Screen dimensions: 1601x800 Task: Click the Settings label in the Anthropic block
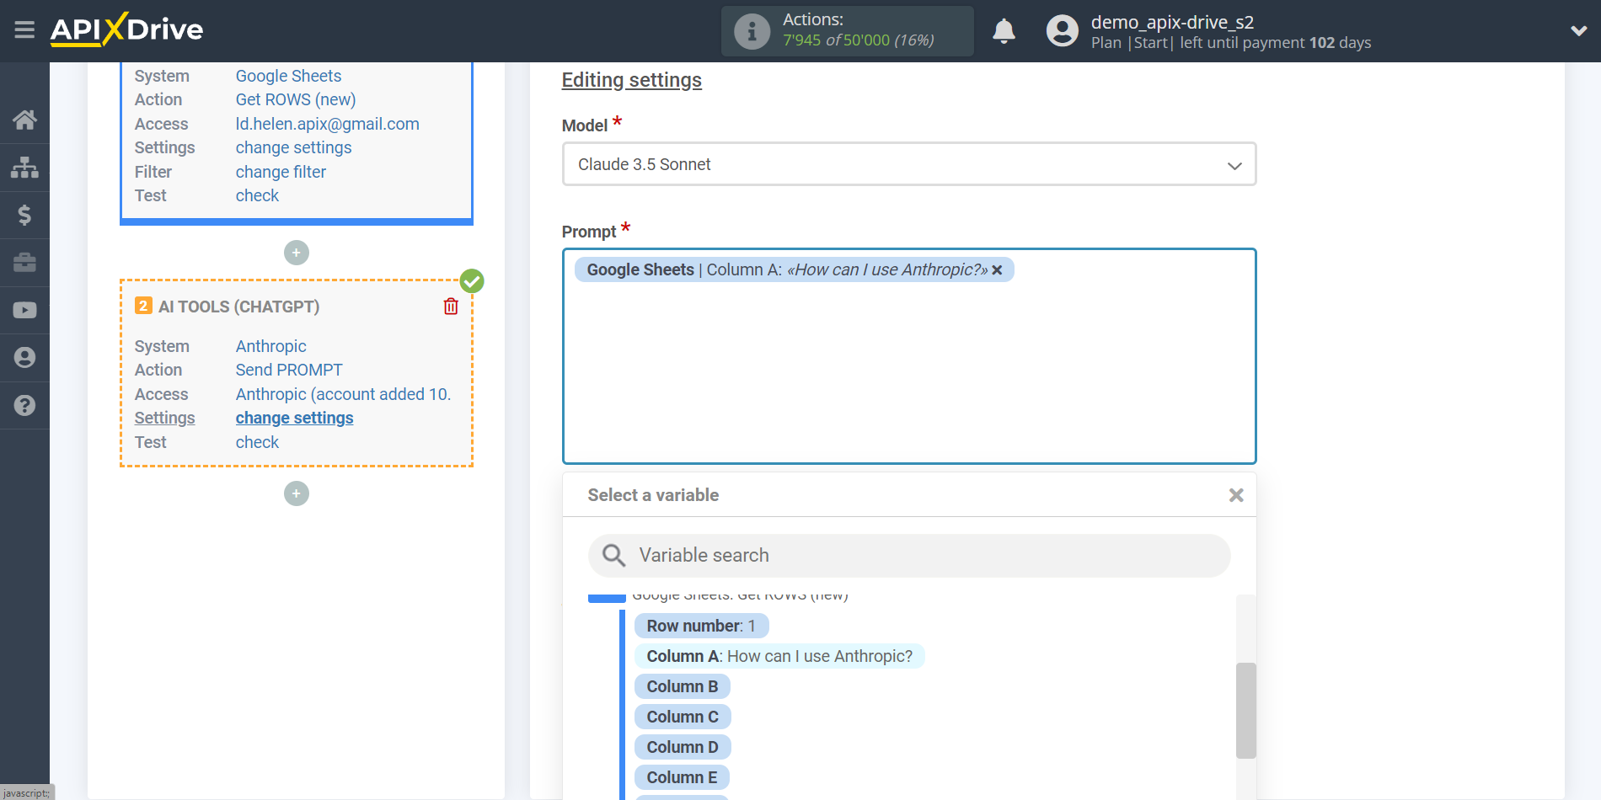coord(164,418)
